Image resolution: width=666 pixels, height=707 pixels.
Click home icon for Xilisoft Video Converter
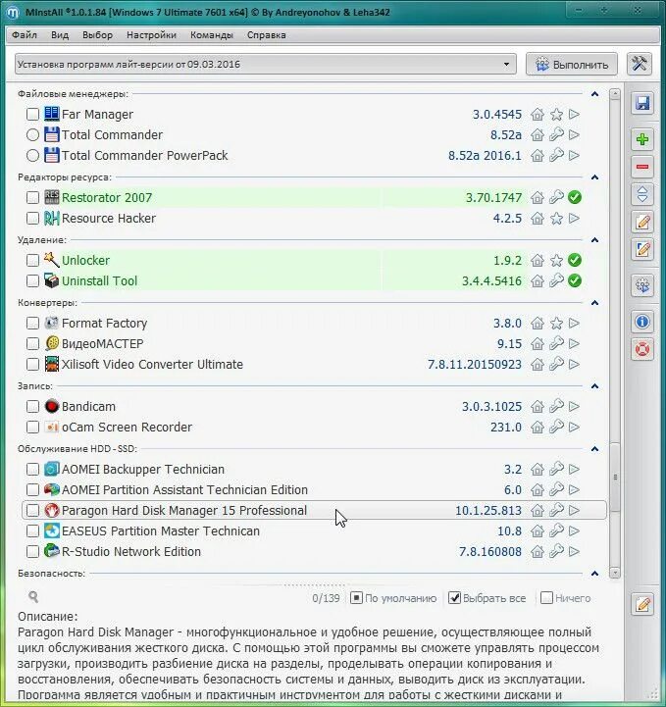(538, 365)
